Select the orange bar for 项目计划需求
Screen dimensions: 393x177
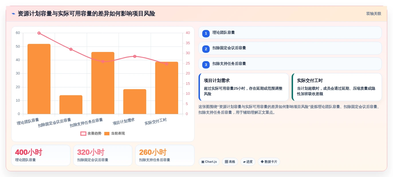(x=135, y=102)
